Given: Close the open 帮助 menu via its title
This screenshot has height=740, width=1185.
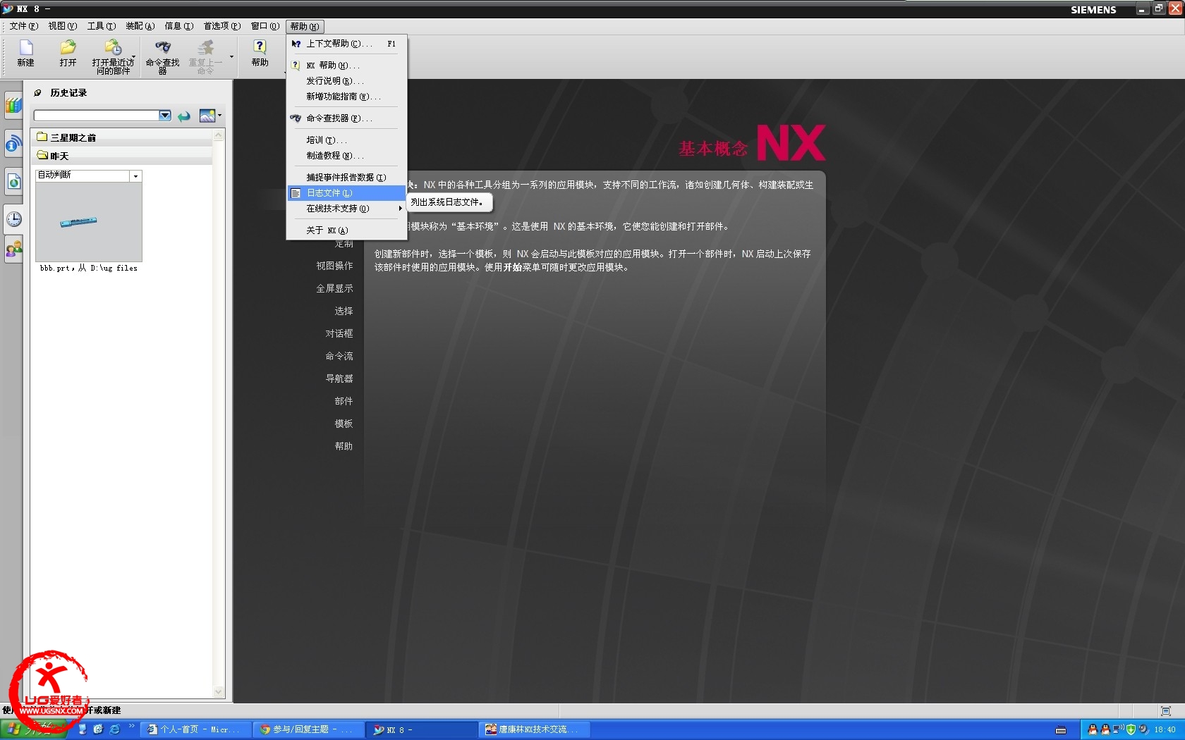Looking at the screenshot, I should (x=305, y=26).
